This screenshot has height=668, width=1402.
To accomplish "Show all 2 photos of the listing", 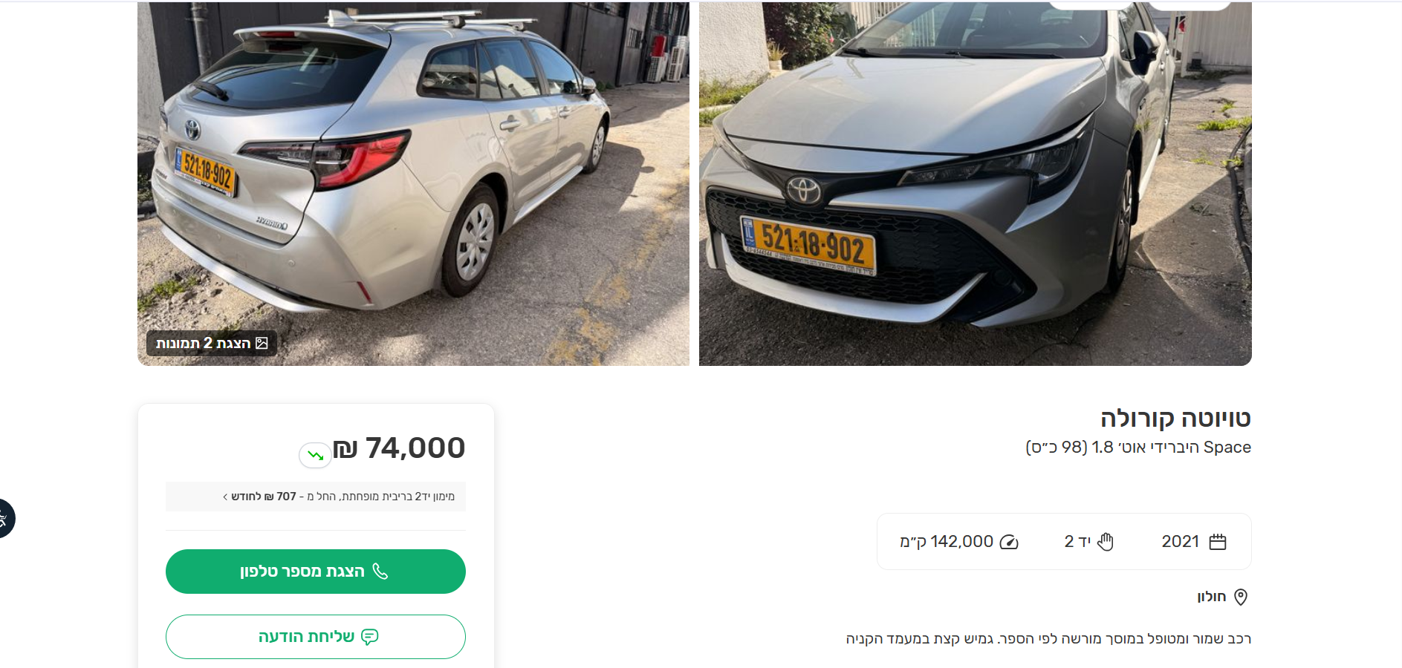I will coord(212,343).
